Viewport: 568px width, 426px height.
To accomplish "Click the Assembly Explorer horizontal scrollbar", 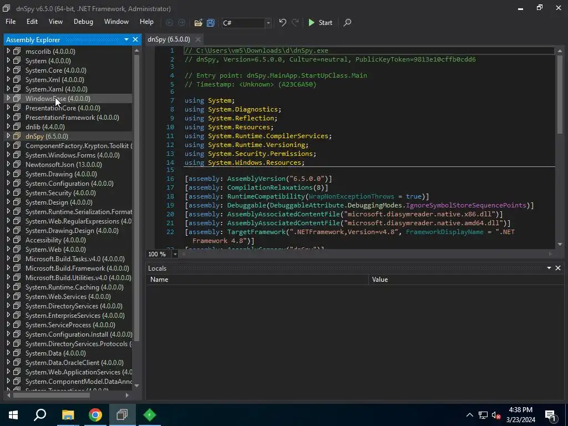I will pyautogui.click(x=51, y=395).
